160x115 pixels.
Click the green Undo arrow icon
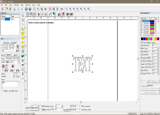[x=26, y=9]
